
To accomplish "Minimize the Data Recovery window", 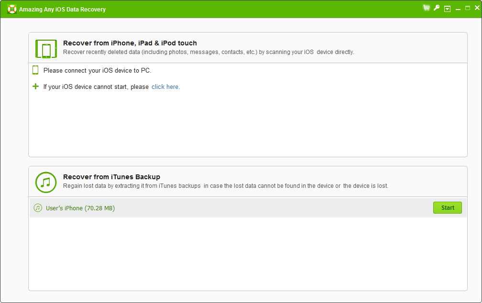I will pyautogui.click(x=458, y=9).
